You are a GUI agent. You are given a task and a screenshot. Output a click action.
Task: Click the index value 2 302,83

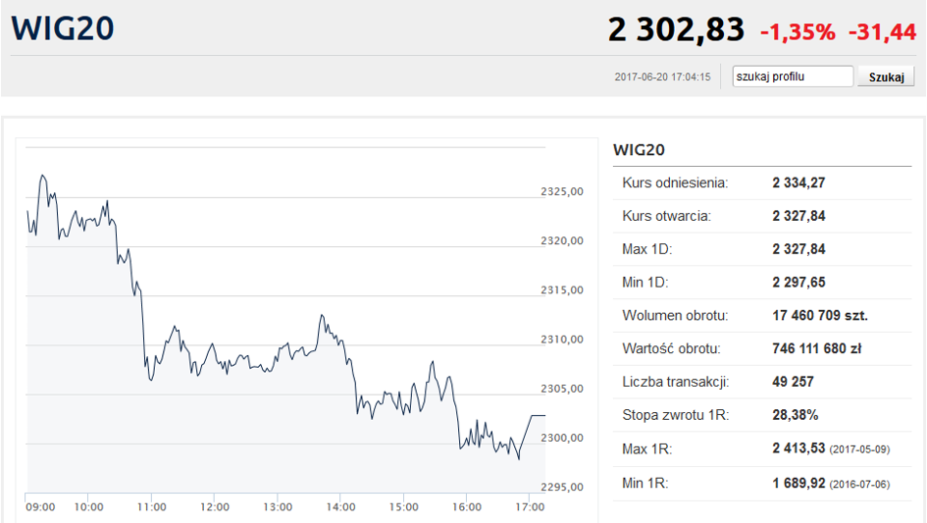[676, 29]
